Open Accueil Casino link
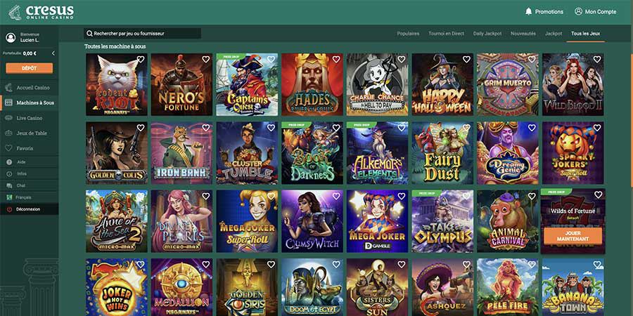The height and width of the screenshot is (316, 633). pos(33,88)
